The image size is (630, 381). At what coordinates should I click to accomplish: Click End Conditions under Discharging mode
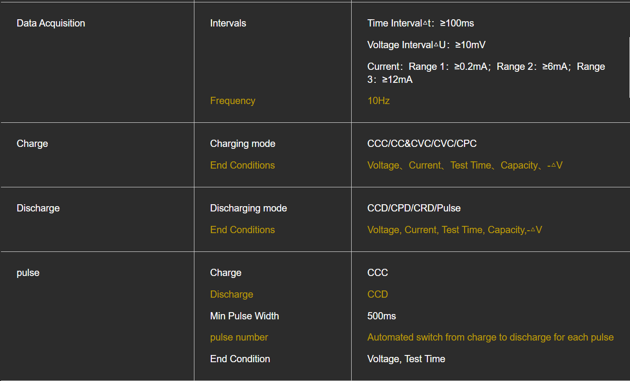pos(242,230)
